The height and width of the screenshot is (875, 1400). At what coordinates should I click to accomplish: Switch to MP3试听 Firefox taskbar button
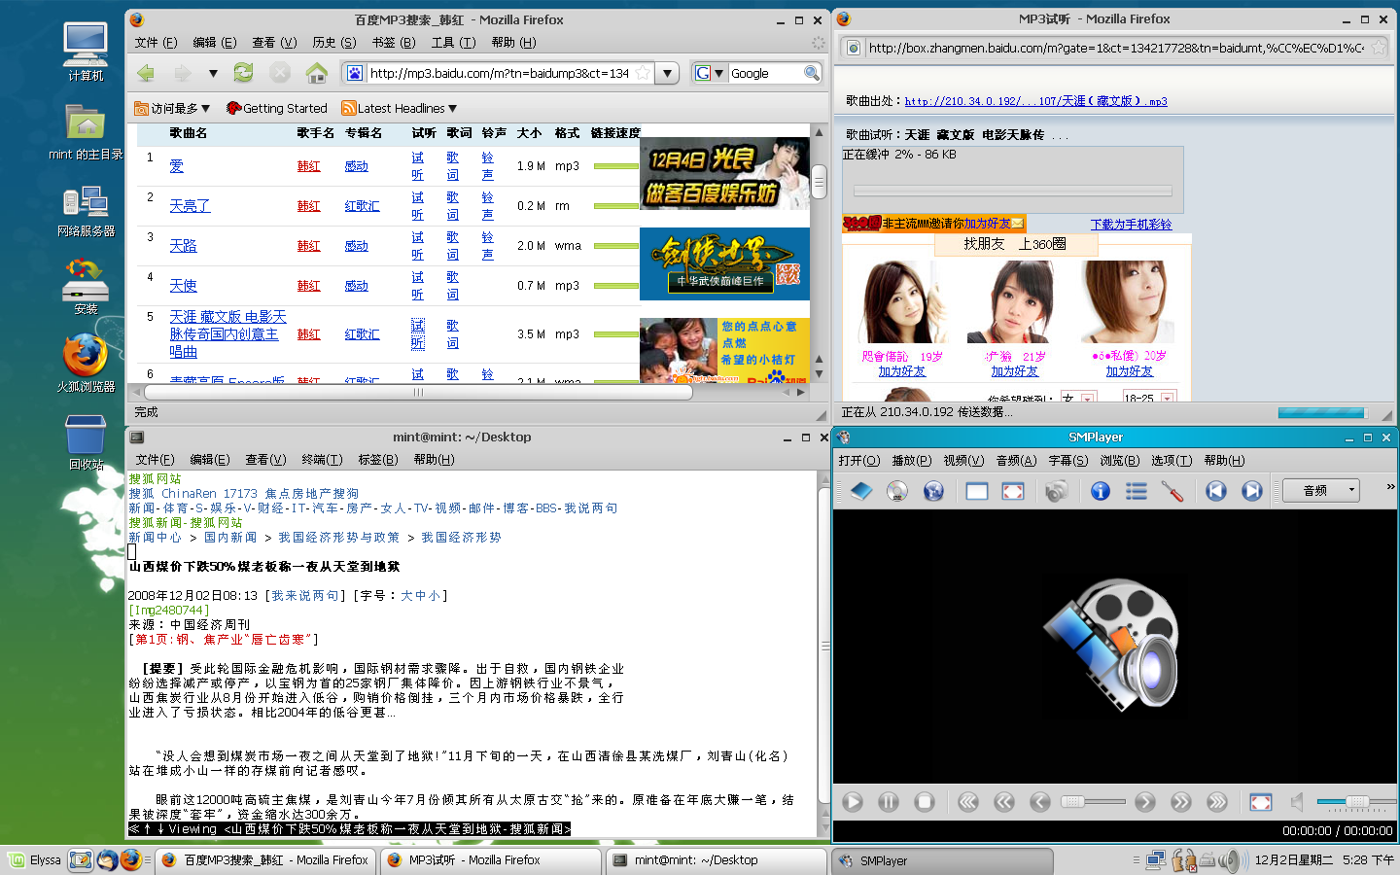[x=491, y=860]
